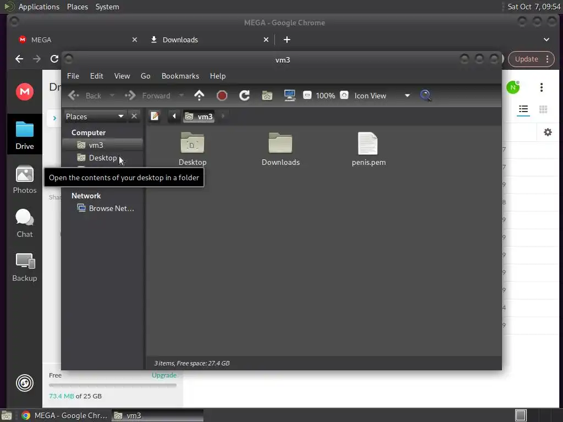Open the Computer toolbar icon
Screen dimensions: 563x422
289,96
